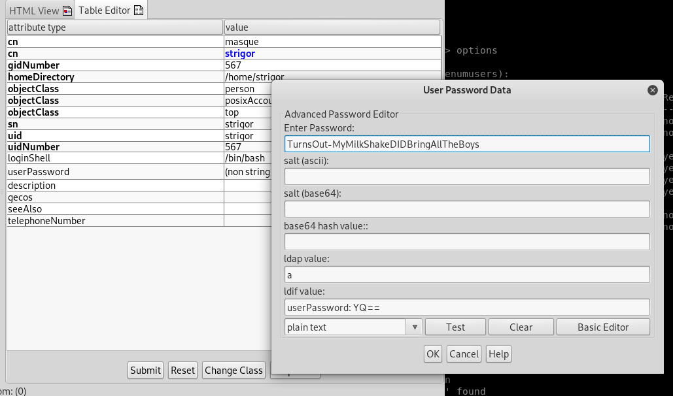
Task: Clear the password editor fields
Action: [521, 326]
